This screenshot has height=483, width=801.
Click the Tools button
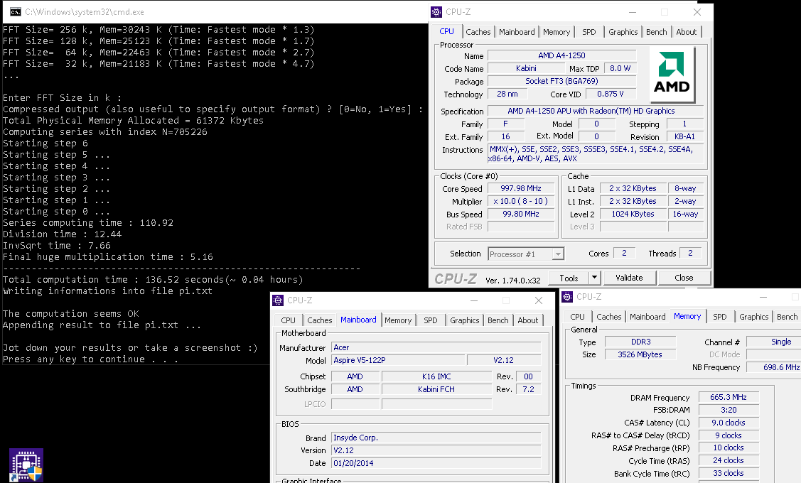click(x=569, y=278)
